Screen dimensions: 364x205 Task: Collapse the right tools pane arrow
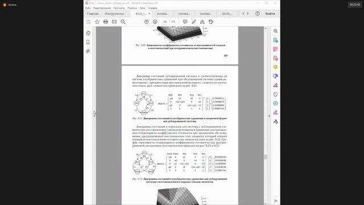tap(269, 116)
